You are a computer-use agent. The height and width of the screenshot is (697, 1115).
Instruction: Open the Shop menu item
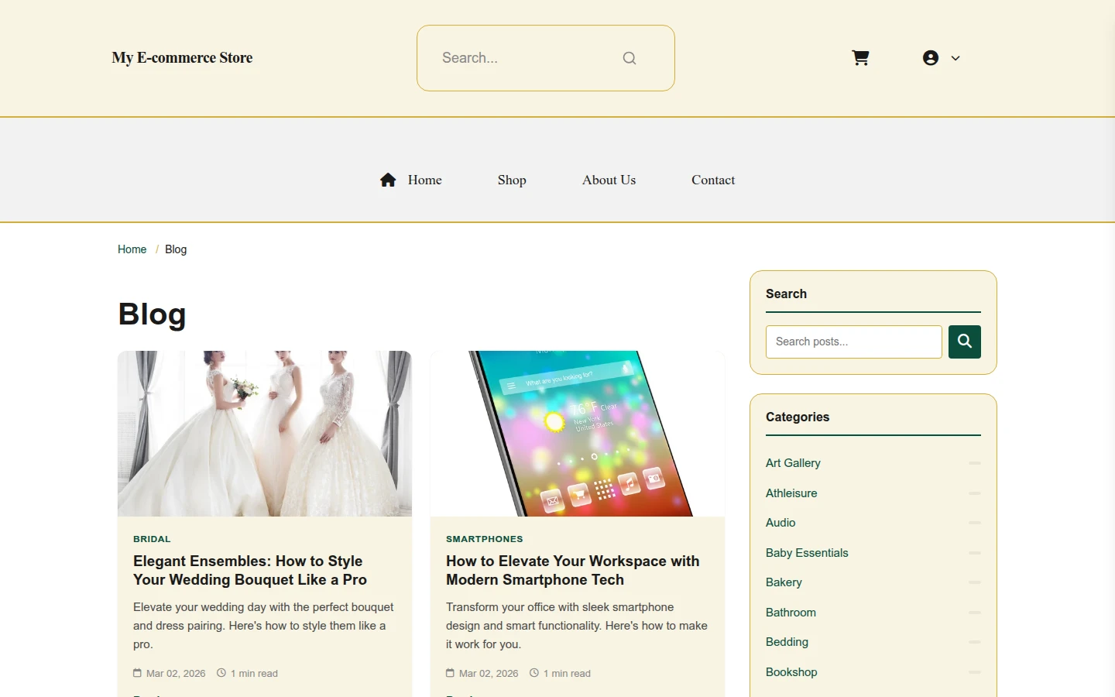point(512,180)
